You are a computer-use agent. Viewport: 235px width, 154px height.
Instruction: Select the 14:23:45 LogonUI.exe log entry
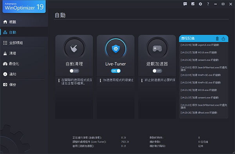[x=200, y=45]
